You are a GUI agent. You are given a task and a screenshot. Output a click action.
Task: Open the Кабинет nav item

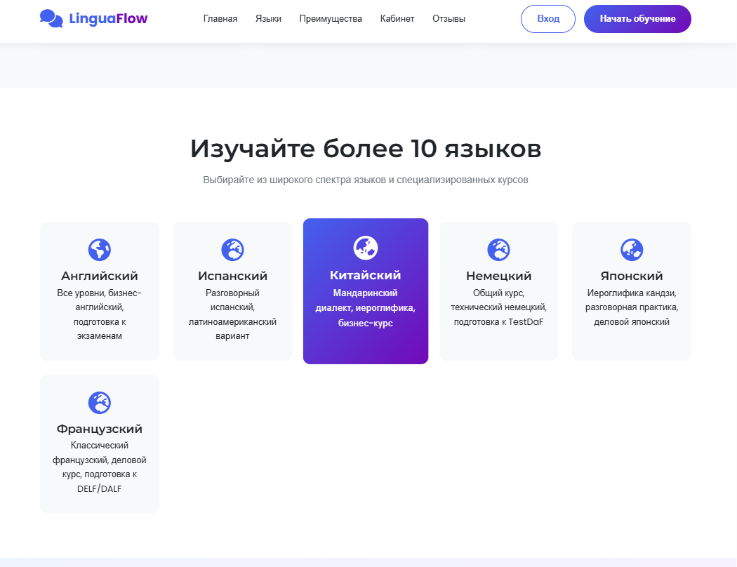tap(397, 19)
